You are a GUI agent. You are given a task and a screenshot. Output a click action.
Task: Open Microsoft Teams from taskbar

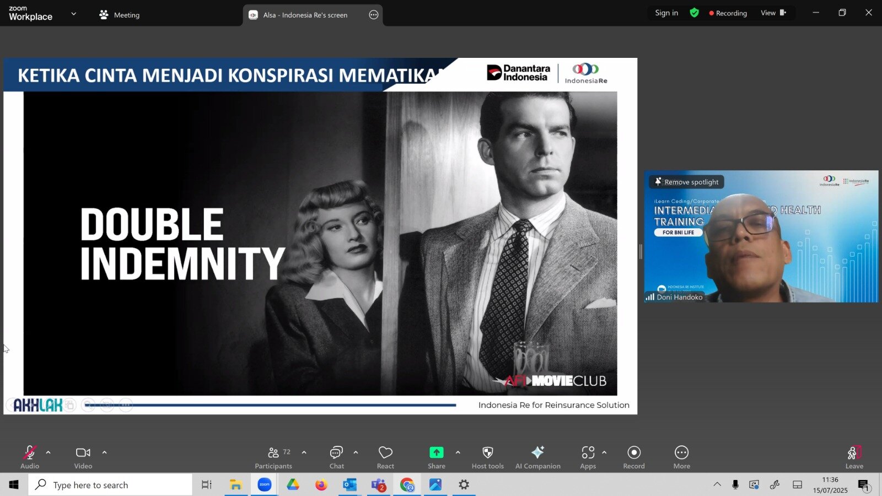[x=379, y=484]
